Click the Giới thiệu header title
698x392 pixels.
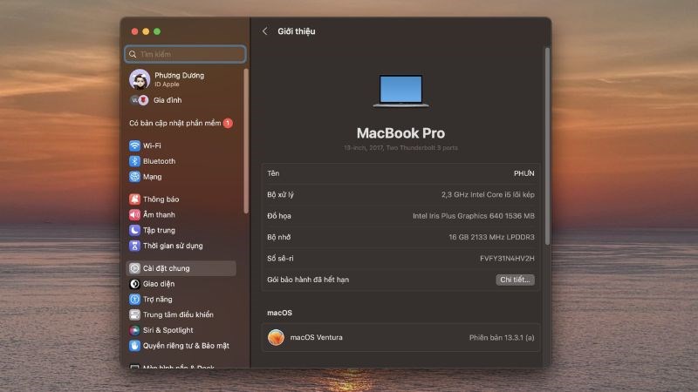[297, 31]
